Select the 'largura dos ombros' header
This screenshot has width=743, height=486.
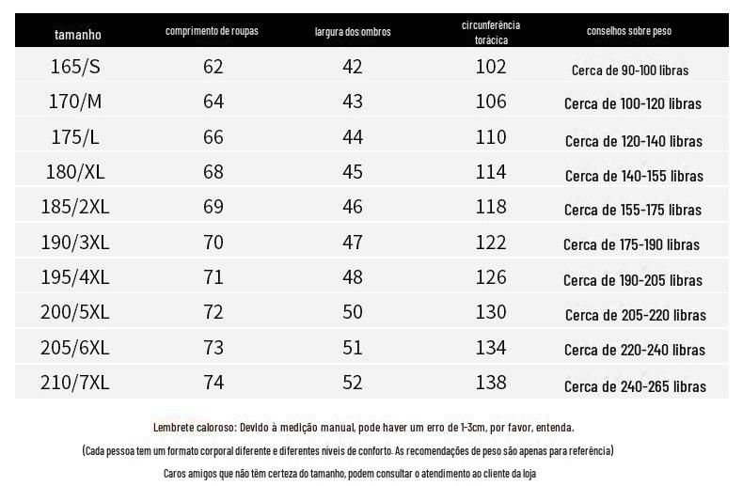[353, 32]
